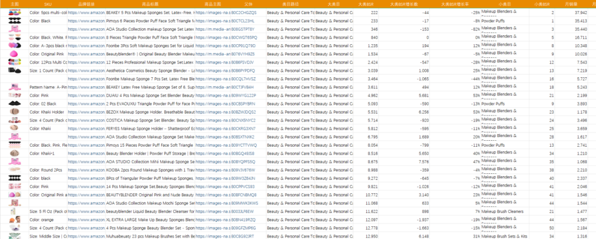Select title 'Foonbe Makeup Sponge 7 Pcs Set'
The width and height of the screenshot is (596, 239).
[151, 79]
